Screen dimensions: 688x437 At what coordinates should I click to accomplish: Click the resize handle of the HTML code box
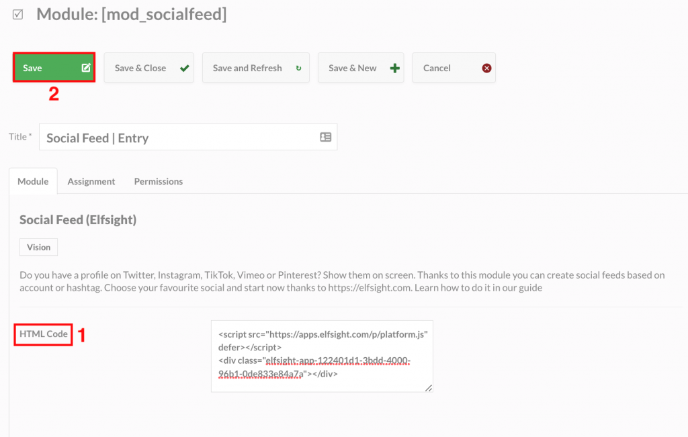[x=429, y=388]
